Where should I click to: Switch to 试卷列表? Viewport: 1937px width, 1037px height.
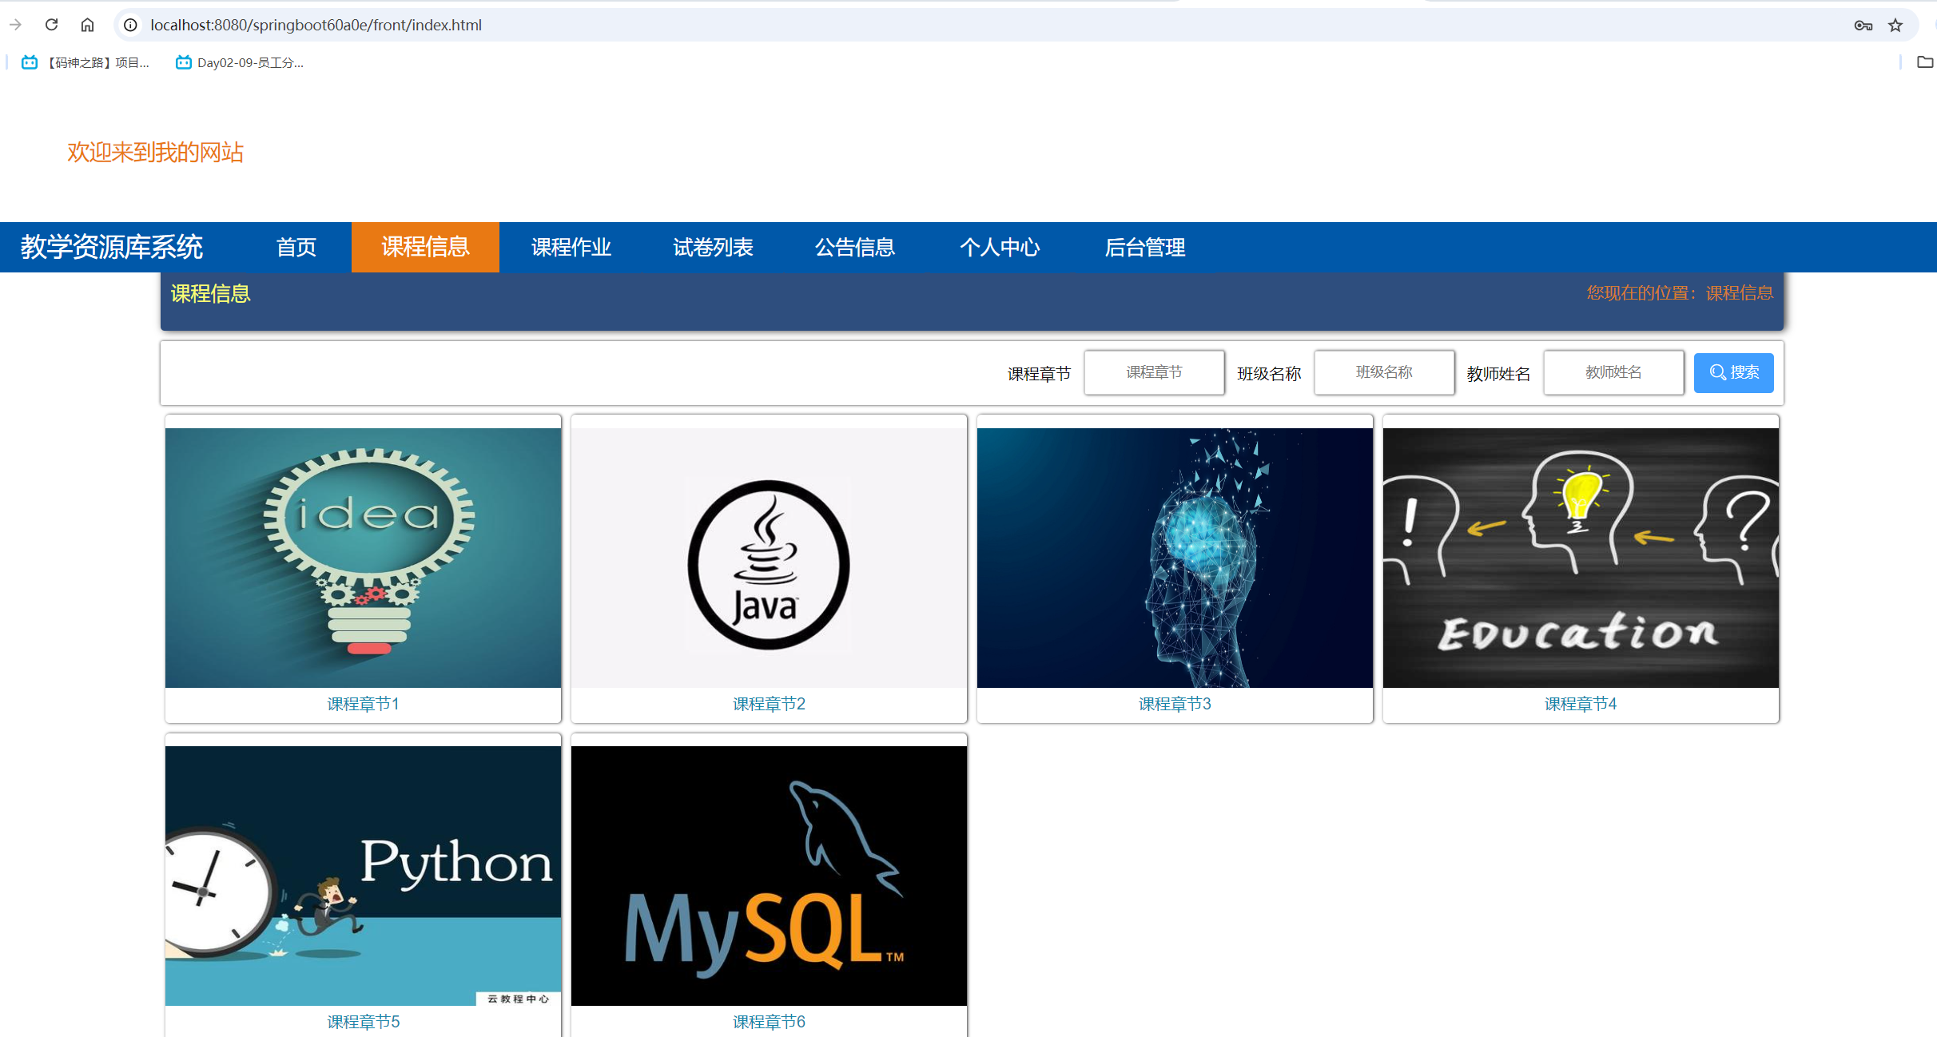tap(712, 247)
